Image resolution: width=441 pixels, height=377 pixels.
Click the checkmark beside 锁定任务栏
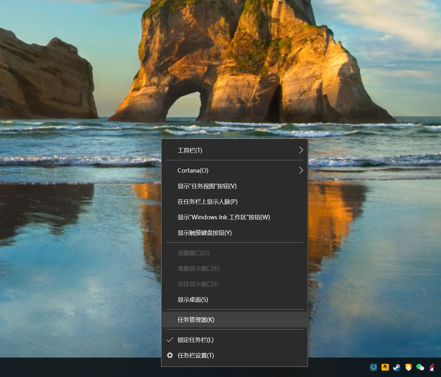170,340
